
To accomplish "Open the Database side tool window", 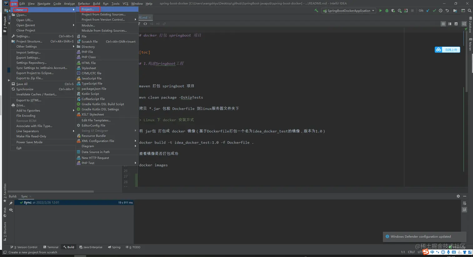I will (470, 25).
